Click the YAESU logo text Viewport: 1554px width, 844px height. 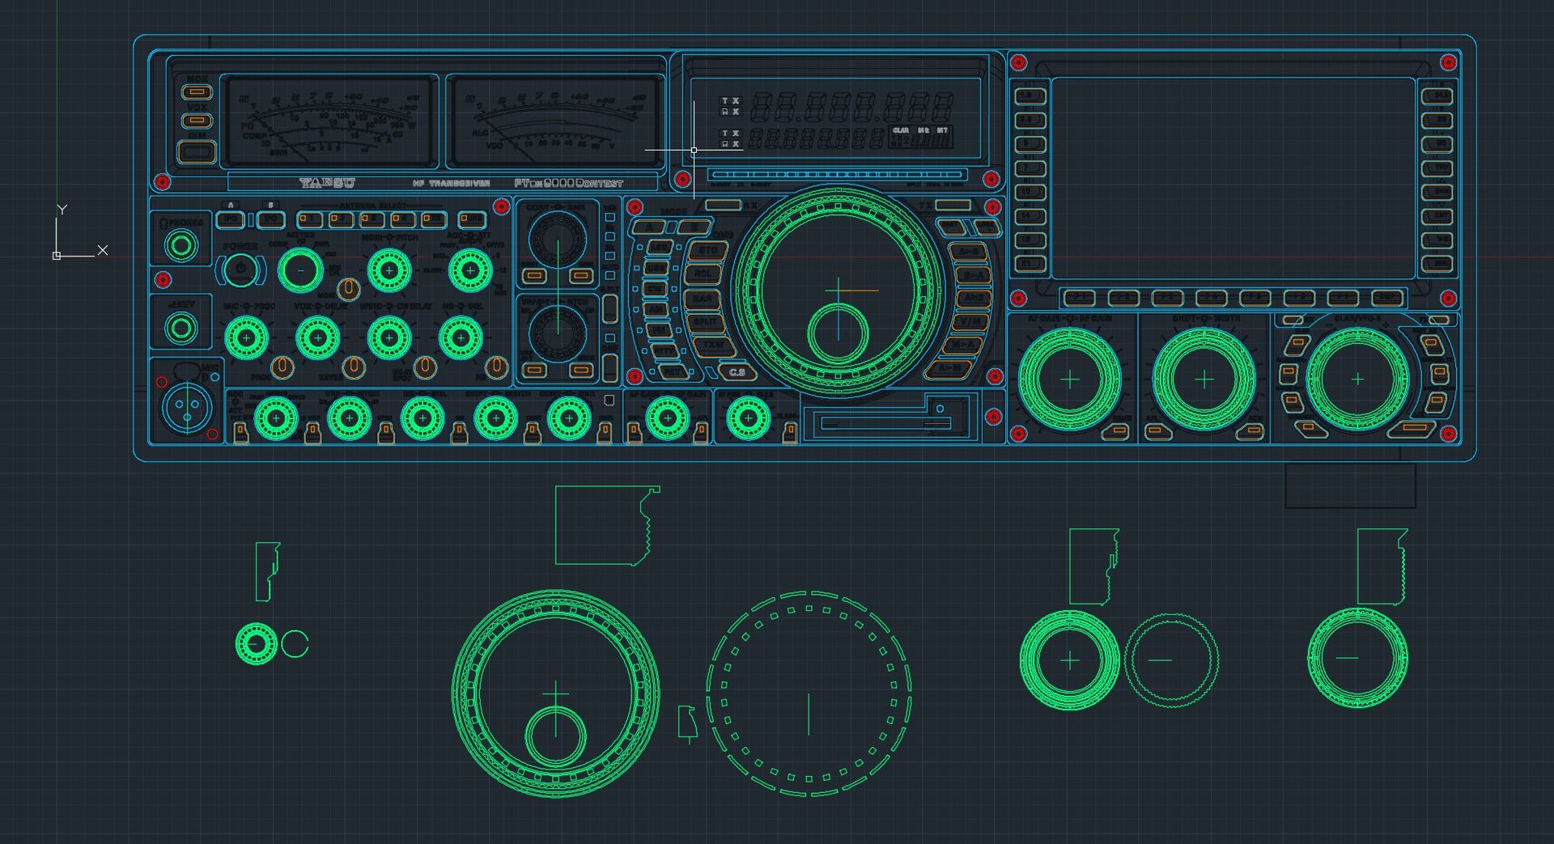click(327, 183)
